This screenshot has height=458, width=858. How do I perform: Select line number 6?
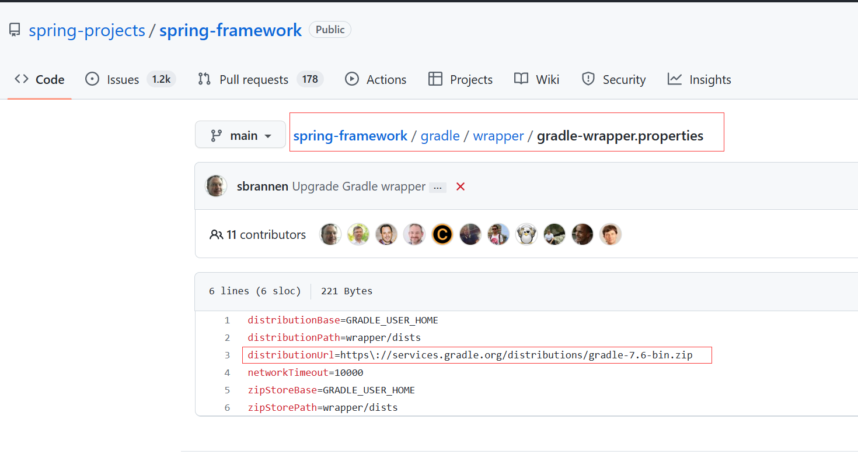pos(227,408)
